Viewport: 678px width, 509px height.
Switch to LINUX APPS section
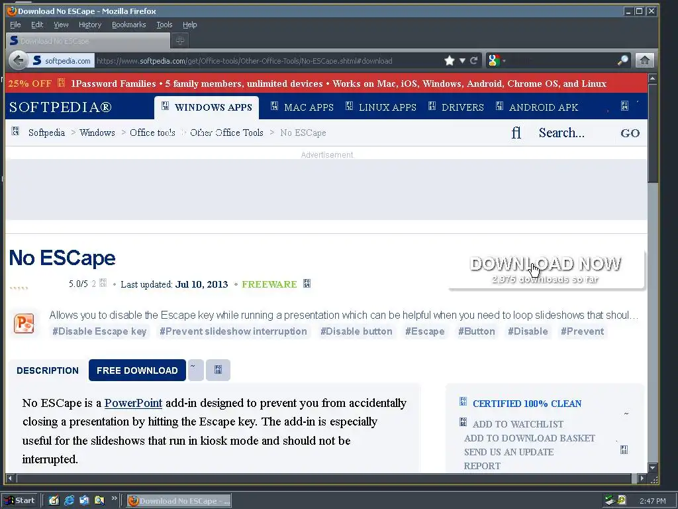[x=381, y=107]
